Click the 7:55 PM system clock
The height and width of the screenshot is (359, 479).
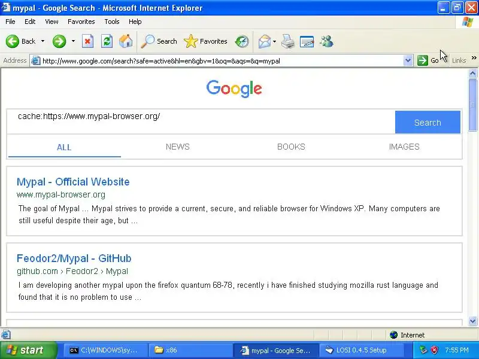pyautogui.click(x=456, y=350)
